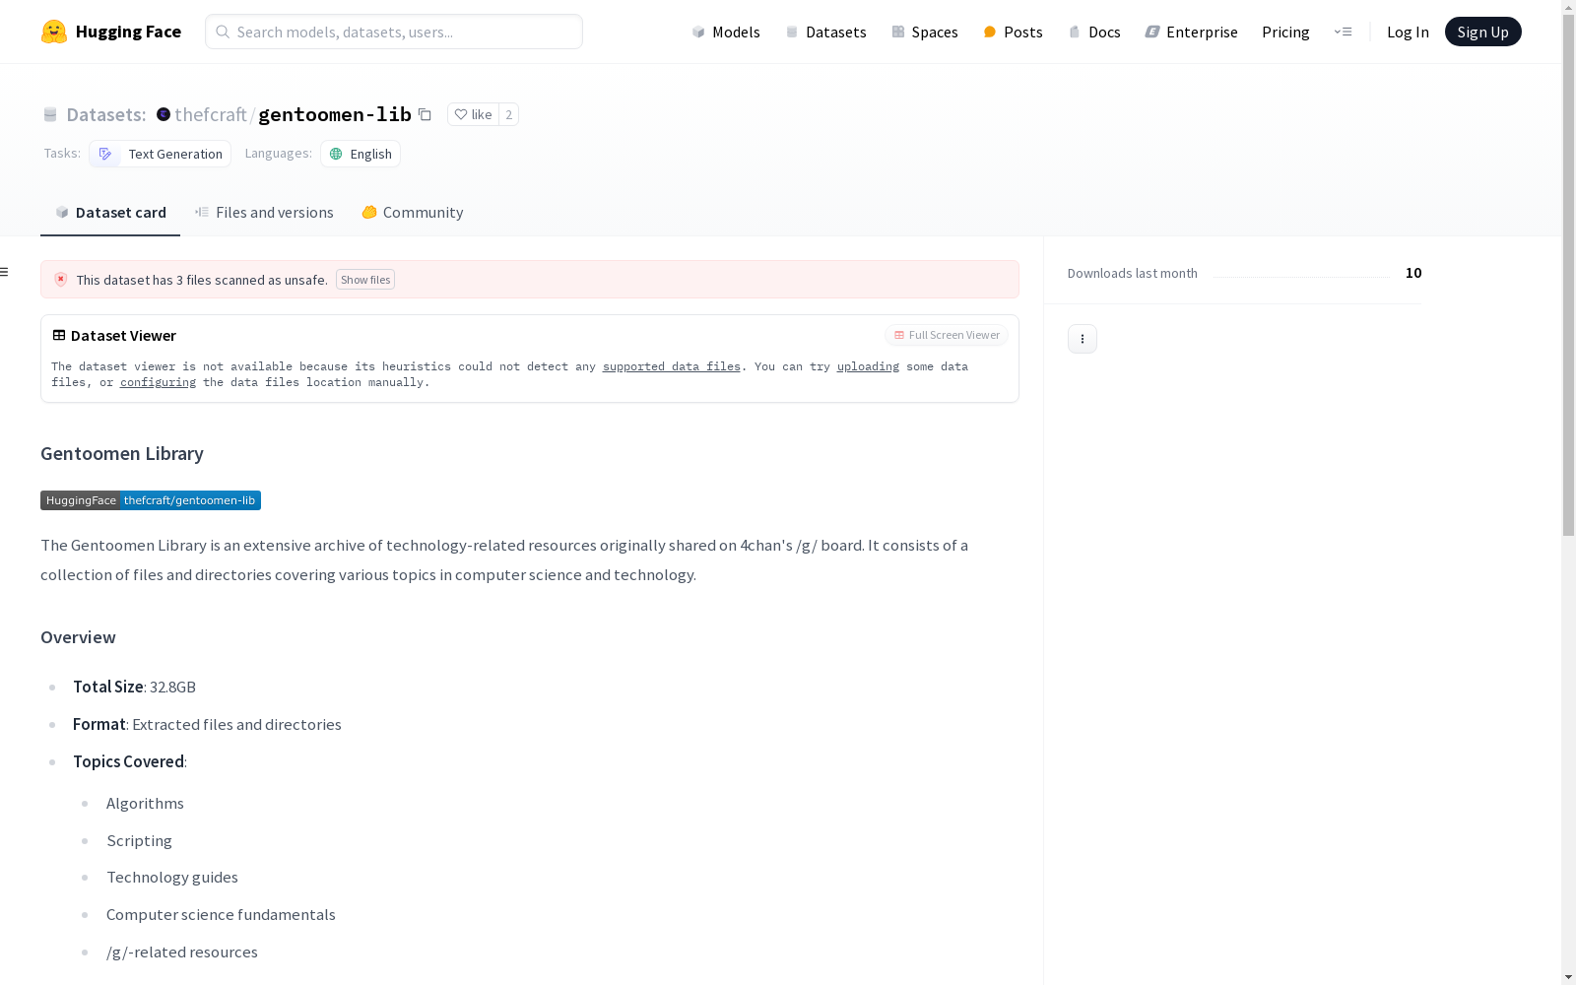This screenshot has width=1576, height=985.
Task: Click the scrollbar down arrow
Action: (1568, 977)
